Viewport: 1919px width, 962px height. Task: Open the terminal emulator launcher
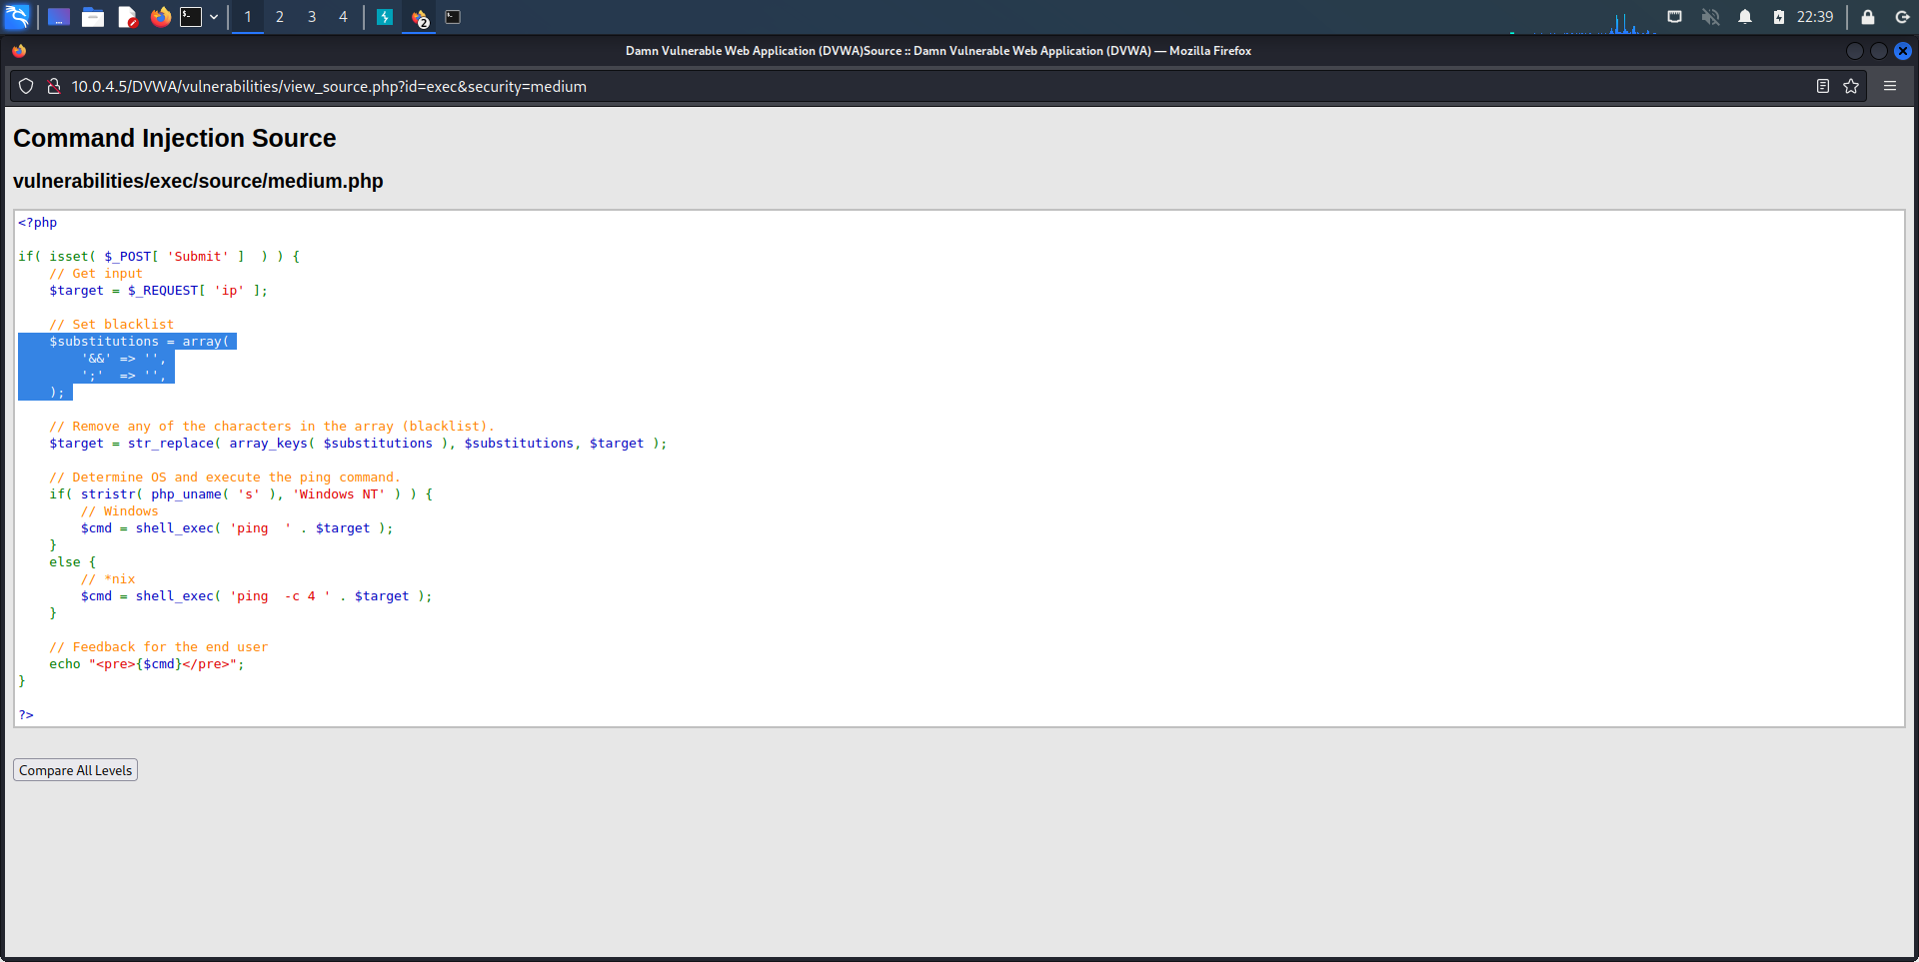click(x=191, y=17)
